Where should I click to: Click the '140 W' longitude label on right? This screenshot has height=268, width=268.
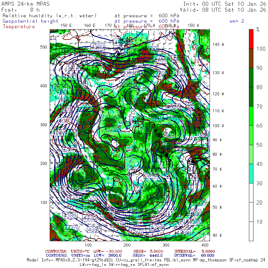[218, 44]
